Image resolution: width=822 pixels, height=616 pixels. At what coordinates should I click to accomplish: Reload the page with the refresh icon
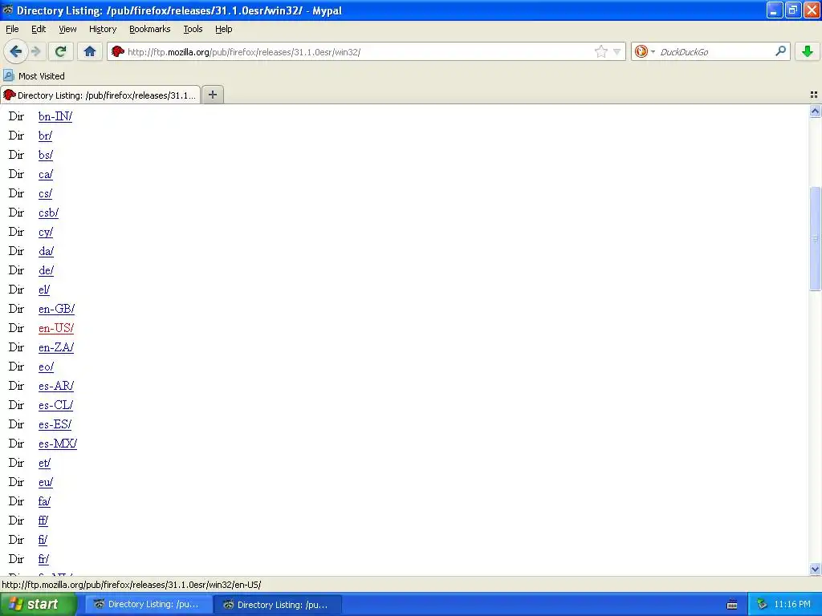tap(61, 51)
